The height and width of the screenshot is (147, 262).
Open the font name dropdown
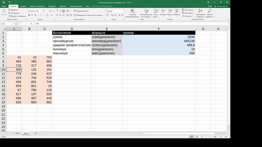click(42, 11)
